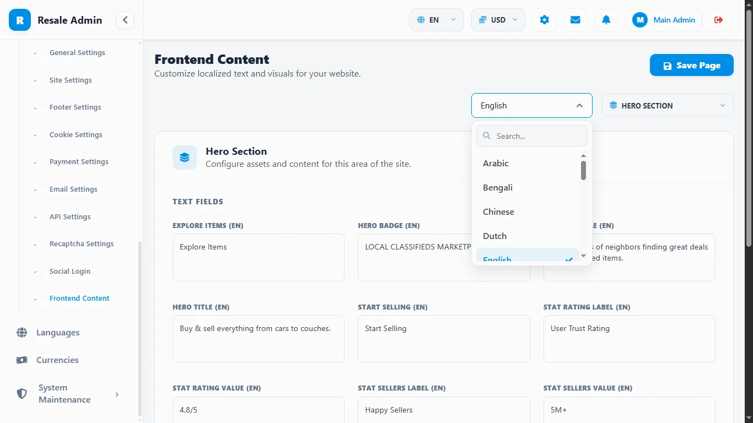Open the EN language dropdown in header
753x423 pixels.
pos(437,20)
